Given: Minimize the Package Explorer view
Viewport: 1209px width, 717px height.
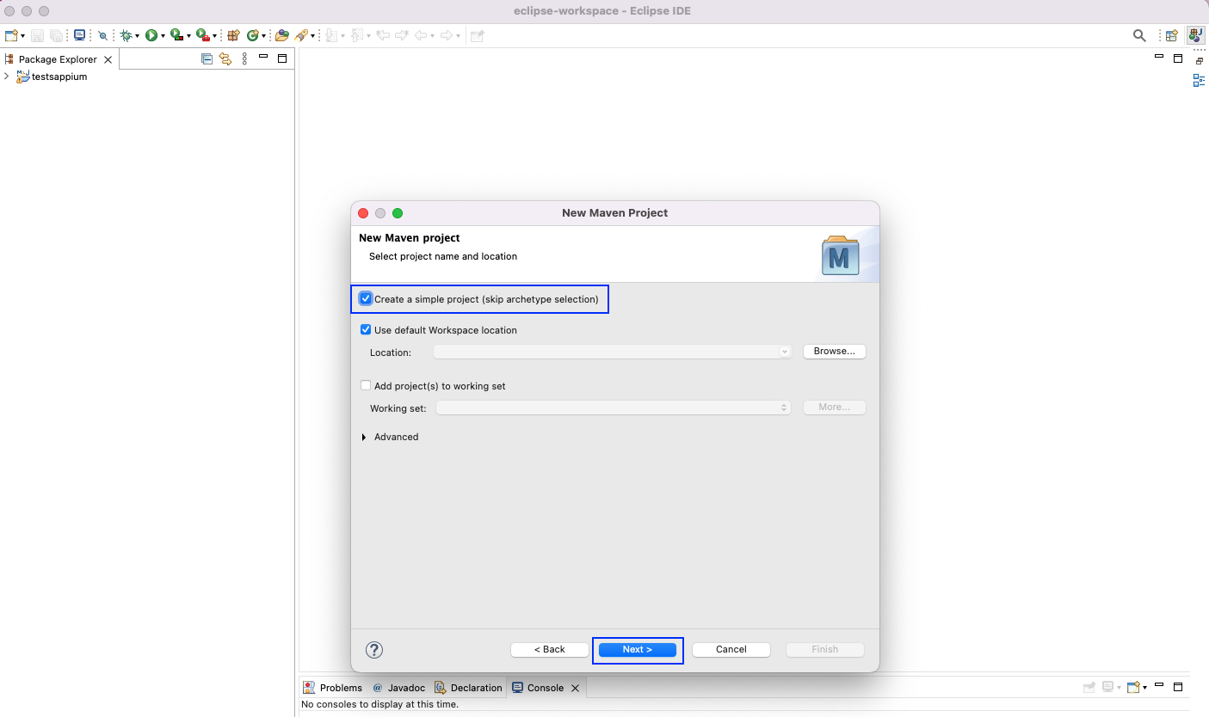Looking at the screenshot, I should pos(263,57).
